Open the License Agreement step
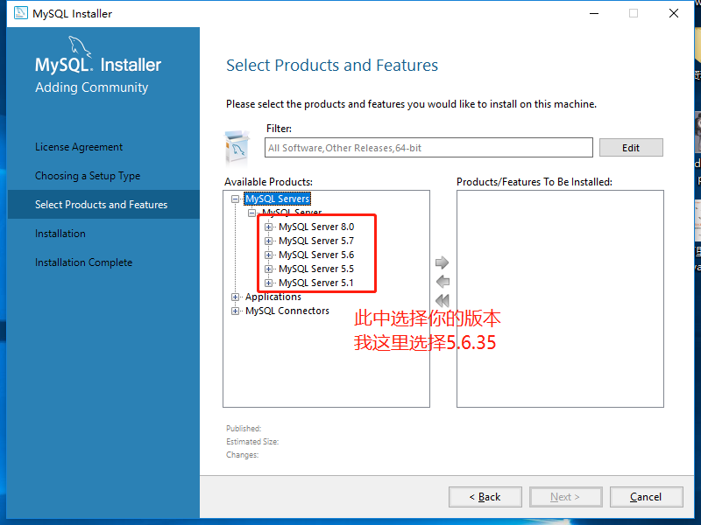701x525 pixels. tap(79, 147)
